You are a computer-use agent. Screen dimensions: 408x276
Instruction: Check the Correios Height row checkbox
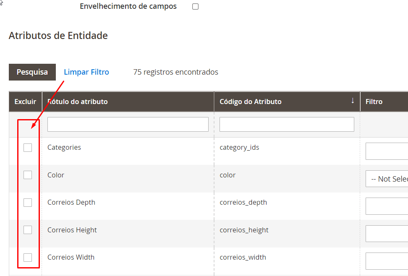point(28,229)
